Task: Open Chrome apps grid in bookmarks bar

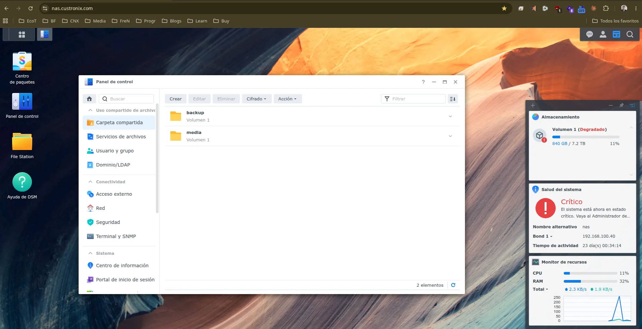Action: [x=5, y=21]
